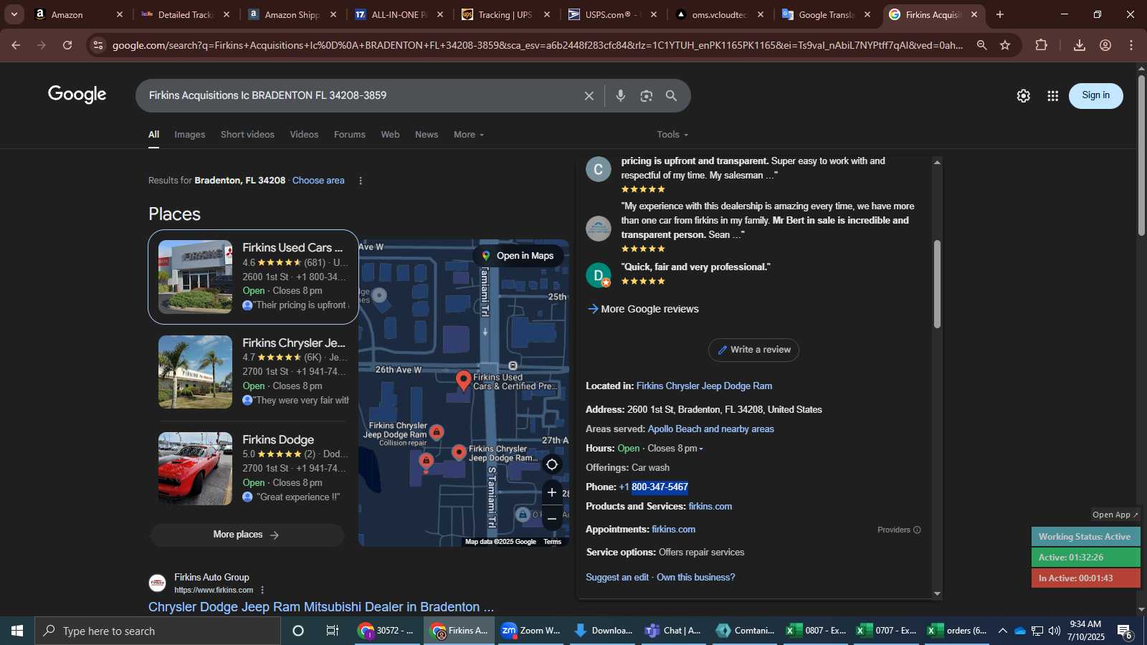The width and height of the screenshot is (1147, 645).
Task: Open Google quick settings gear
Action: click(x=1024, y=96)
